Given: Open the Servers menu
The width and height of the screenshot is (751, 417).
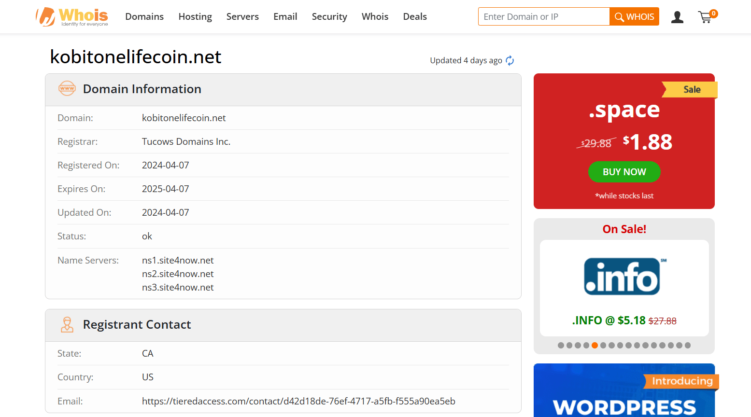Looking at the screenshot, I should (242, 16).
